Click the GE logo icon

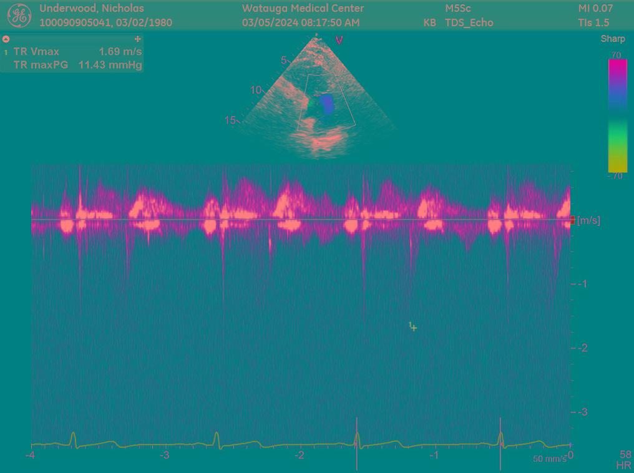click(x=19, y=16)
